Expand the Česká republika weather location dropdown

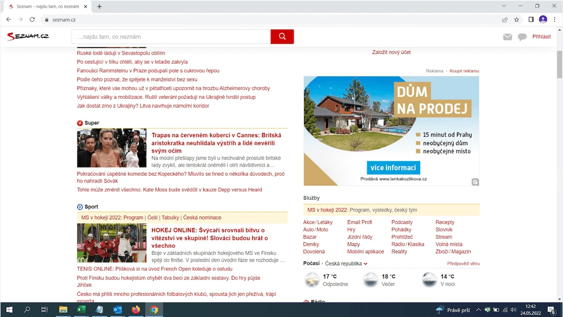tap(365, 264)
